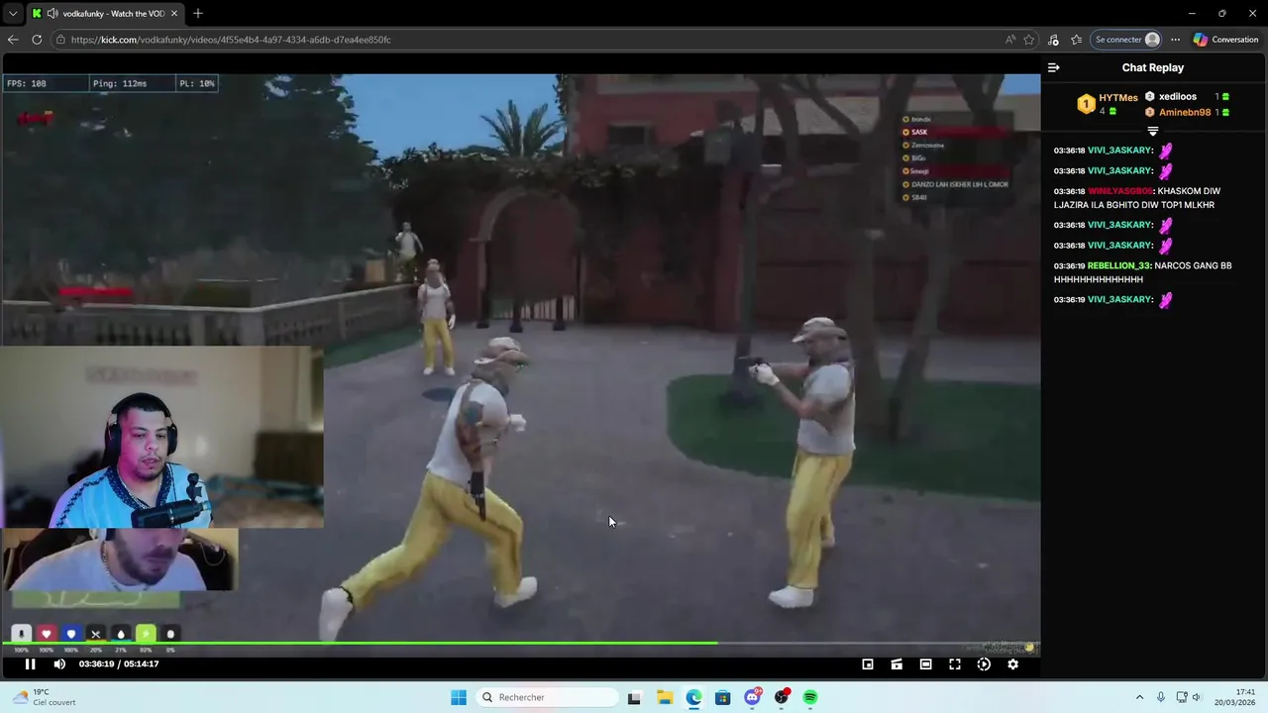Mute the video volume
Viewport: 1268px width, 713px height.
tap(59, 664)
